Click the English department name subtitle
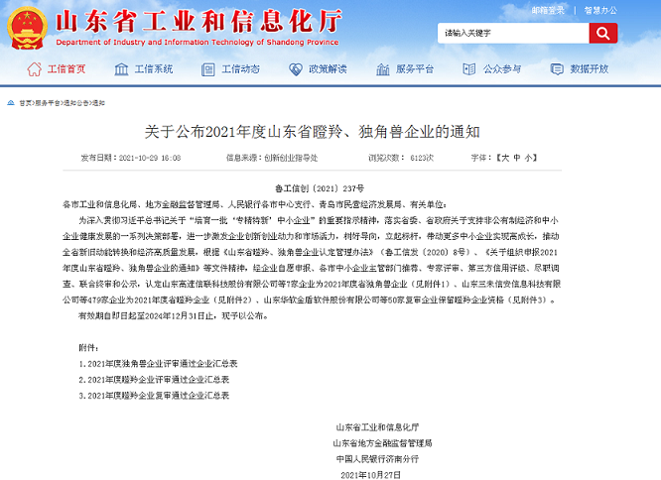661x480 pixels. (x=198, y=42)
